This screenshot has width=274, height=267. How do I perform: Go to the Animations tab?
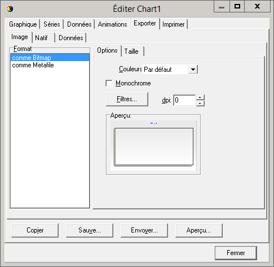pos(112,24)
